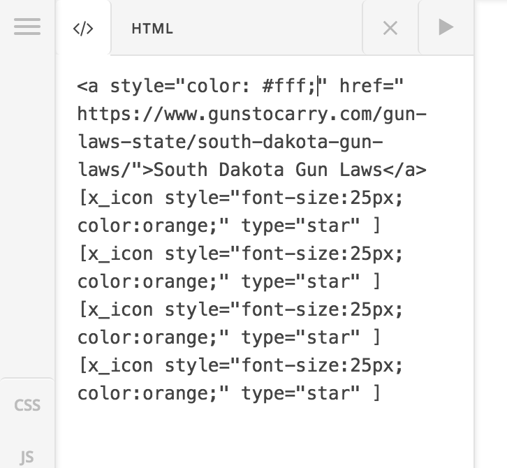507x468 pixels.
Task: Place cursor on the #fff color value
Action: (x=287, y=87)
